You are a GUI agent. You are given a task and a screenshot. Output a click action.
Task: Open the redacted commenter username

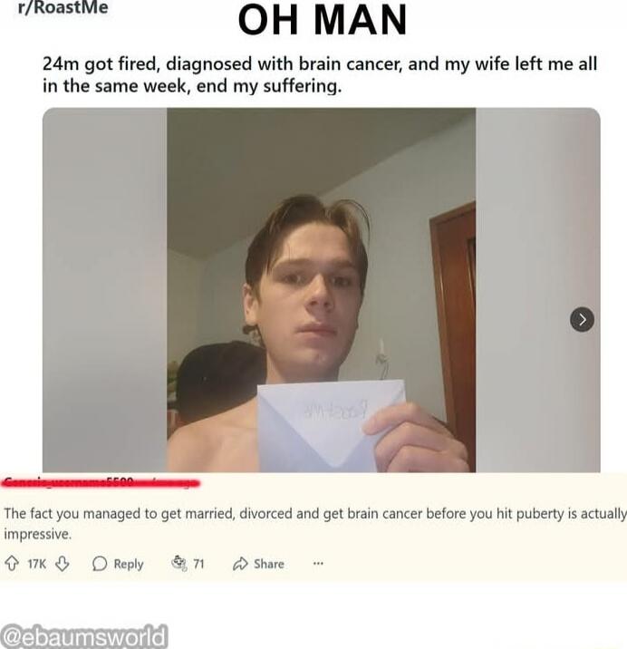tap(101, 482)
